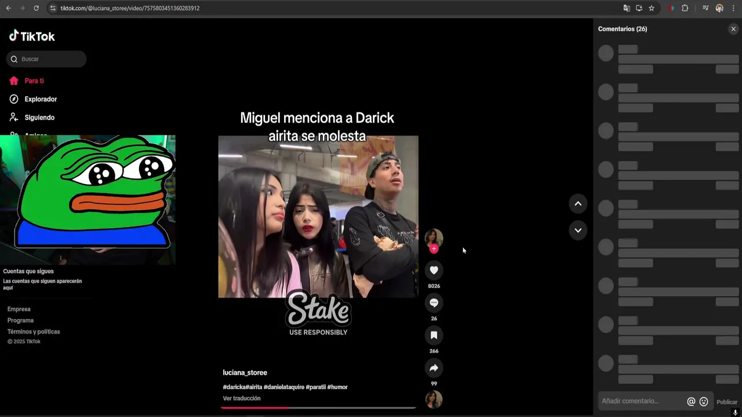The image size is (742, 417).
Task: Click the red tab-audio extension icon
Action: tap(671, 8)
